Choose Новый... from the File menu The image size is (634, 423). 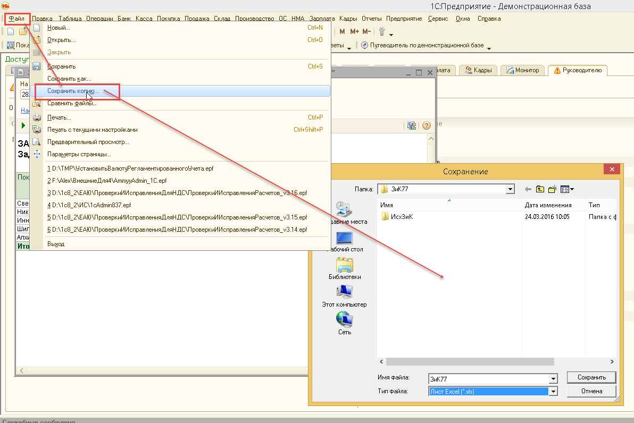pyautogui.click(x=180, y=28)
